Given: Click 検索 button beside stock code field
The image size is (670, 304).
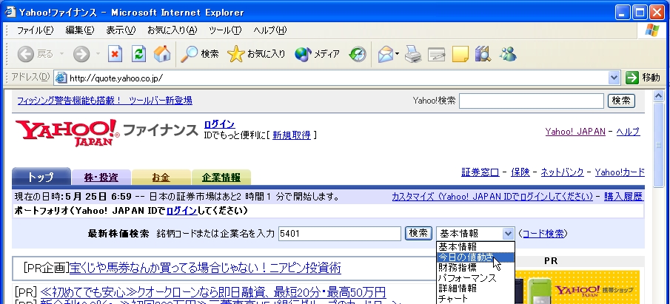Looking at the screenshot, I should coord(418,233).
